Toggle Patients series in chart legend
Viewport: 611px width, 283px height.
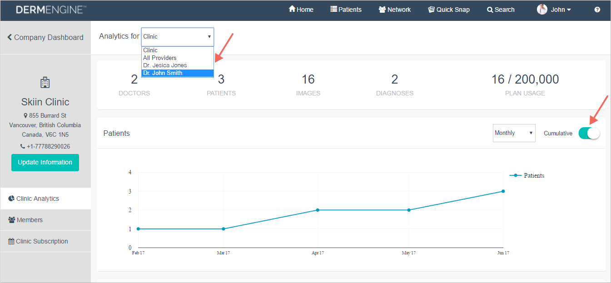click(527, 175)
